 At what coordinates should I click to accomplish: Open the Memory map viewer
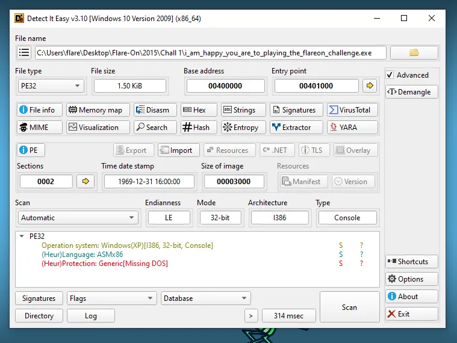pos(98,110)
